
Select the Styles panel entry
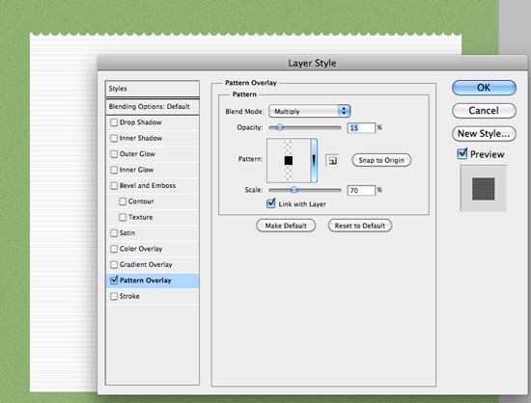point(153,89)
